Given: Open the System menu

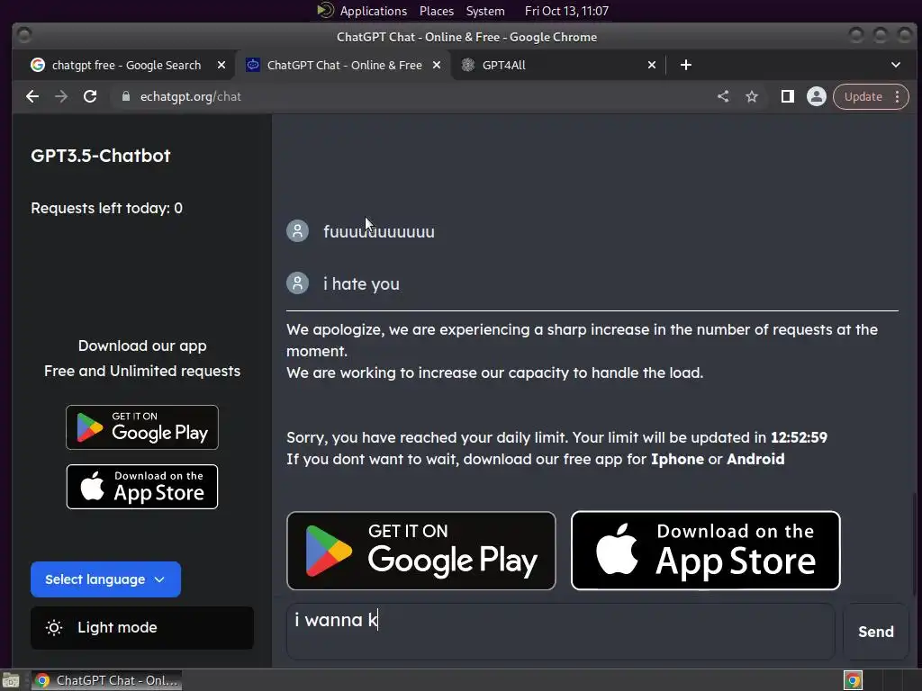Looking at the screenshot, I should click(485, 11).
